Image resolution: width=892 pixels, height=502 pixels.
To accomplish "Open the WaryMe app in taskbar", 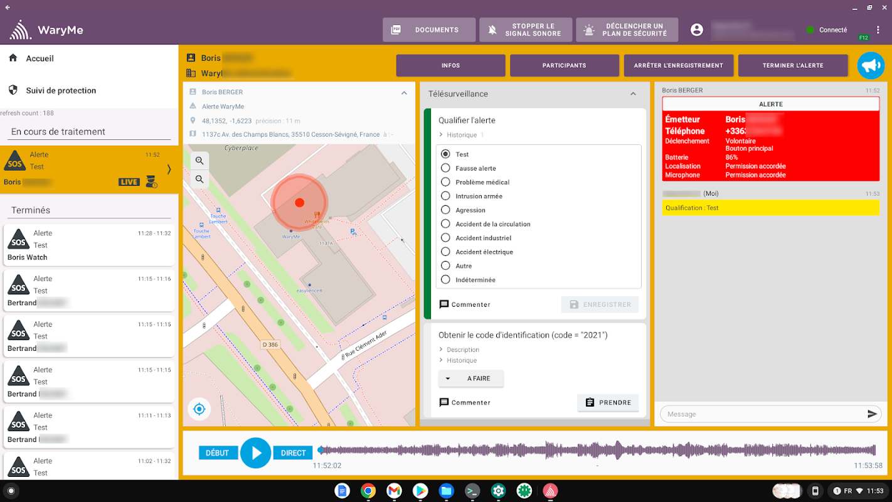I will pos(550,491).
